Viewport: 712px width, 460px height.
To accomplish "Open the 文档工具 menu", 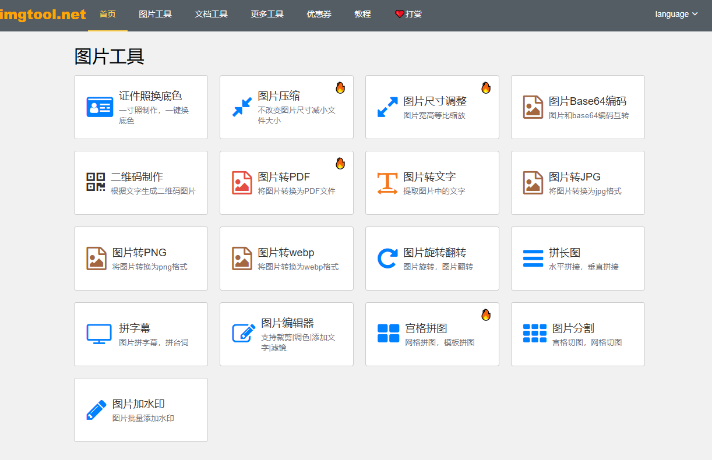I will [x=211, y=13].
